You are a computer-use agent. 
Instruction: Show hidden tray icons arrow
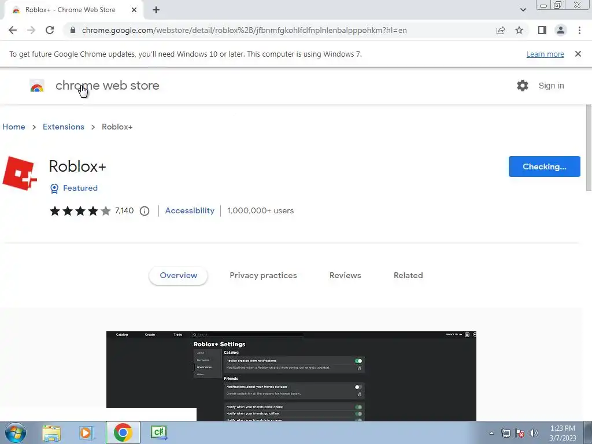click(491, 433)
